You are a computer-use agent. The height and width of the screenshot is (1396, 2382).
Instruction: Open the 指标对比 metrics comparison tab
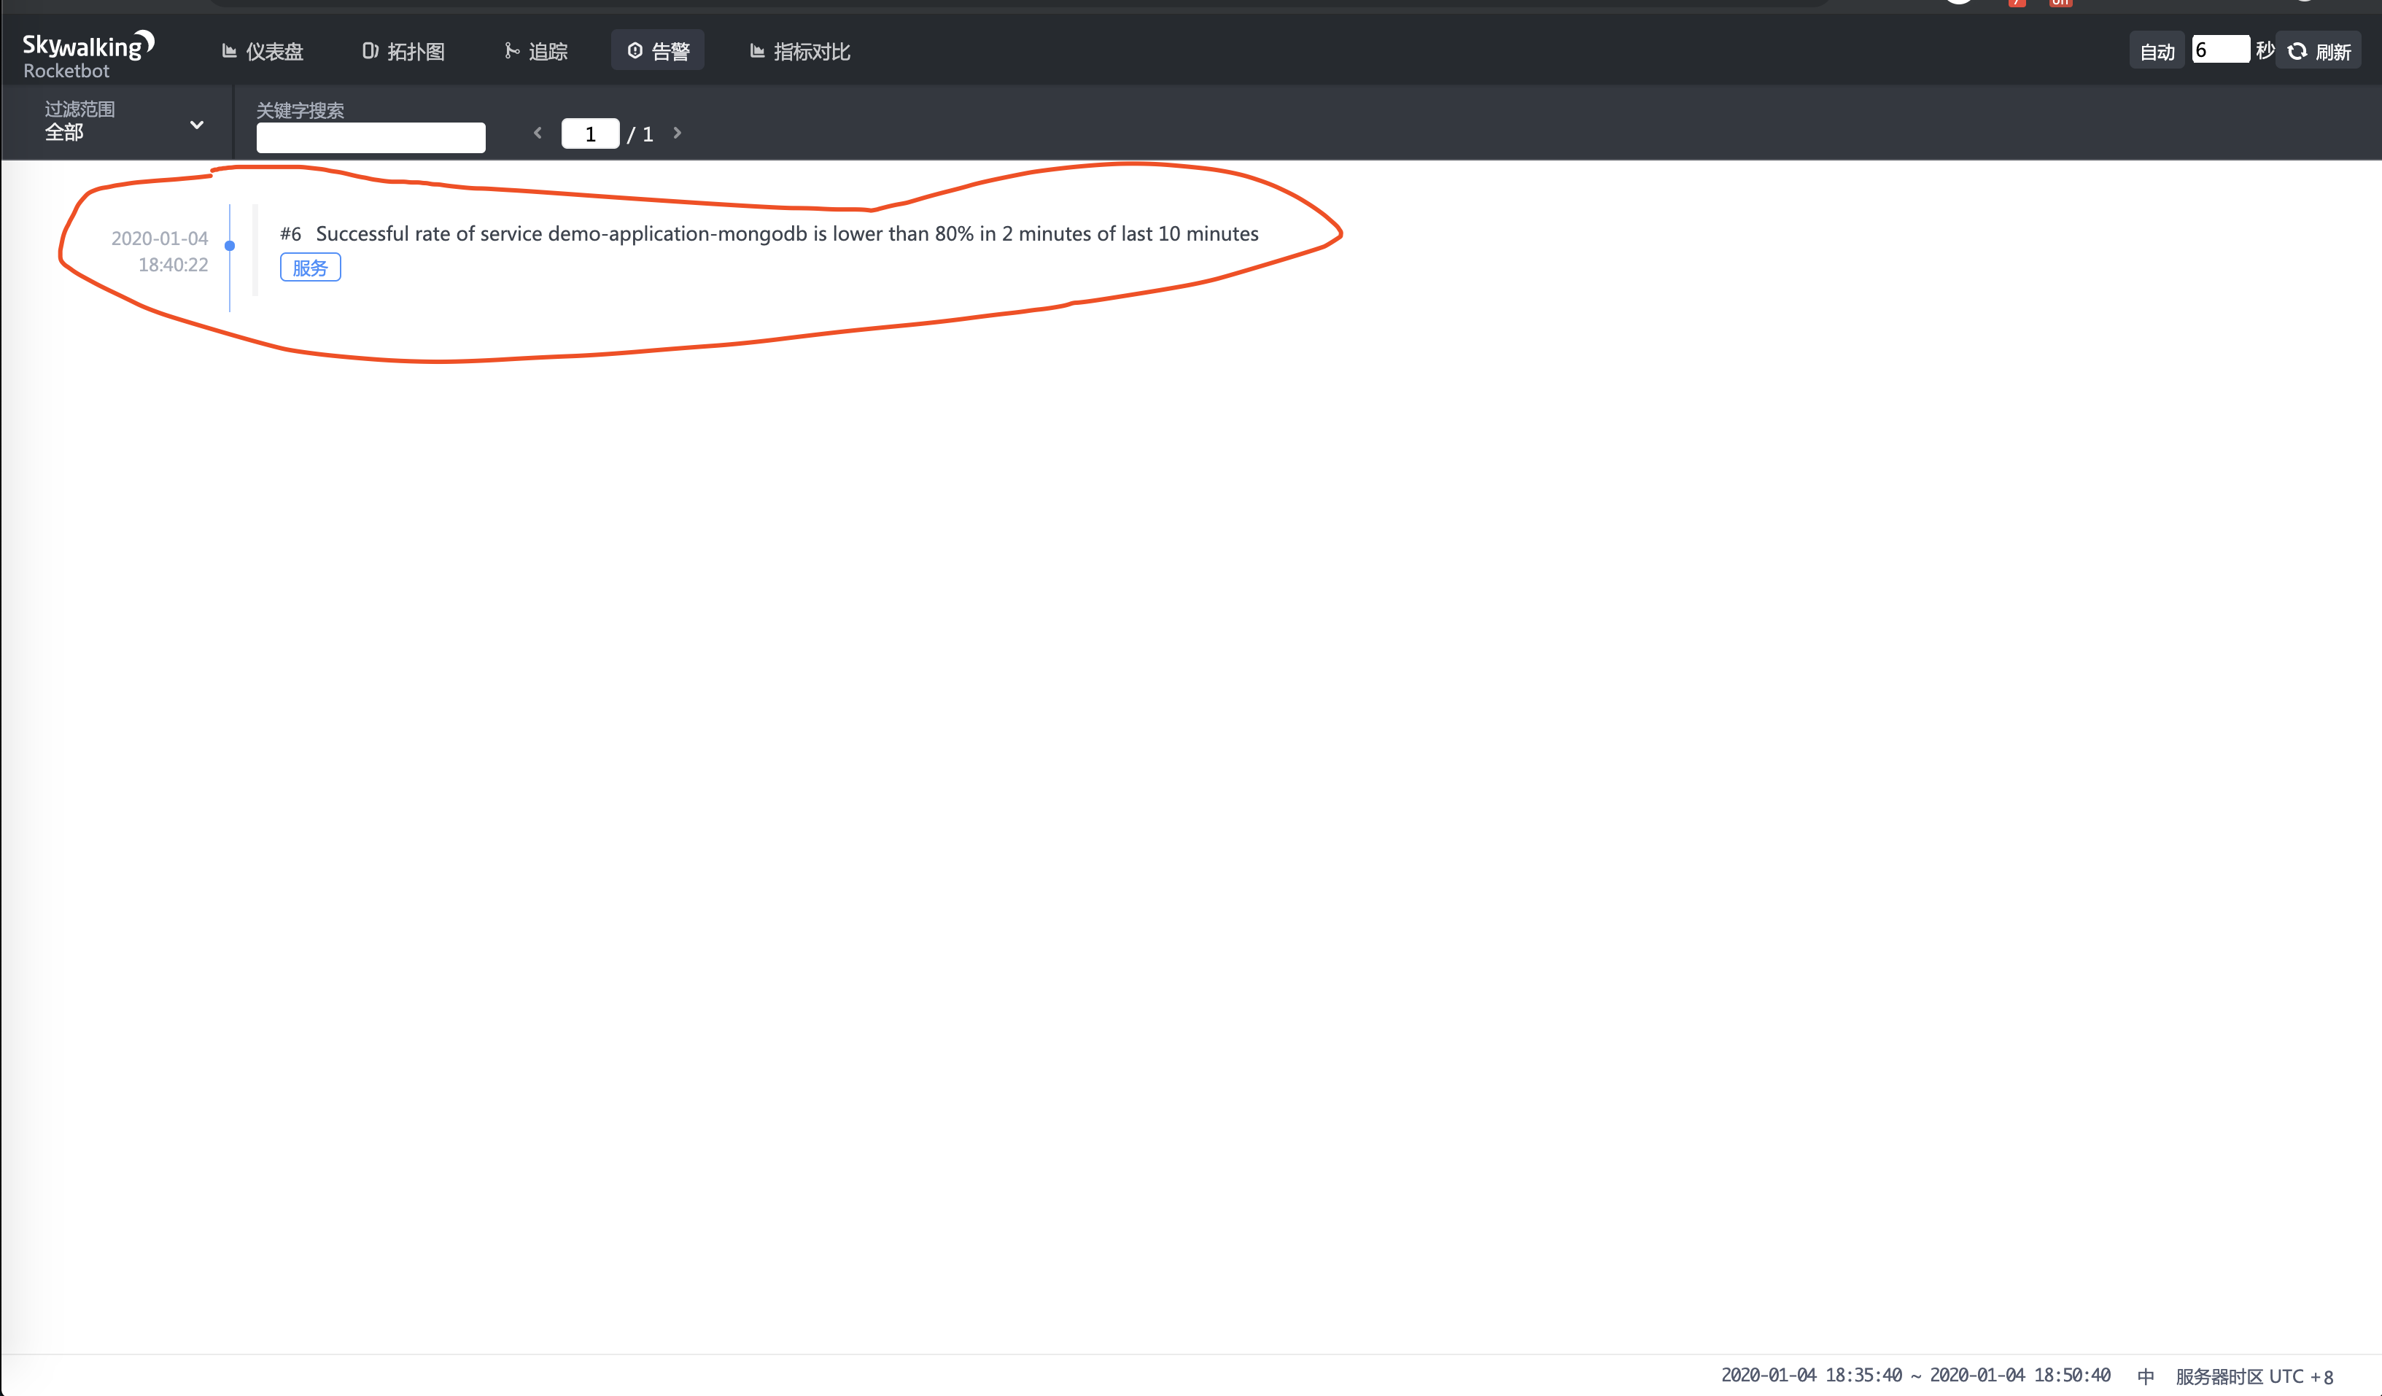799,51
